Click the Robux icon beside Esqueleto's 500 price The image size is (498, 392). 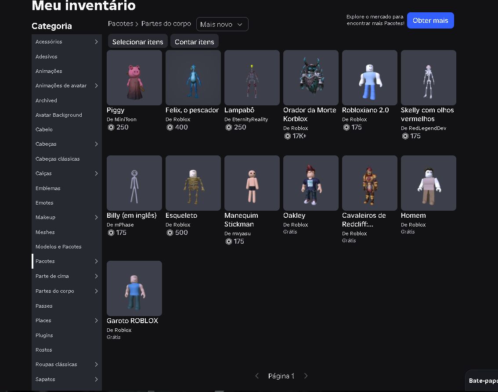tap(170, 233)
